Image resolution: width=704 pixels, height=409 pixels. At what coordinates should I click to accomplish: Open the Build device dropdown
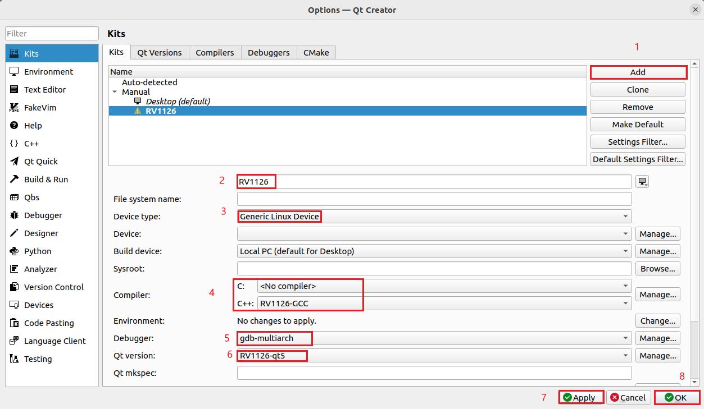[x=434, y=251]
